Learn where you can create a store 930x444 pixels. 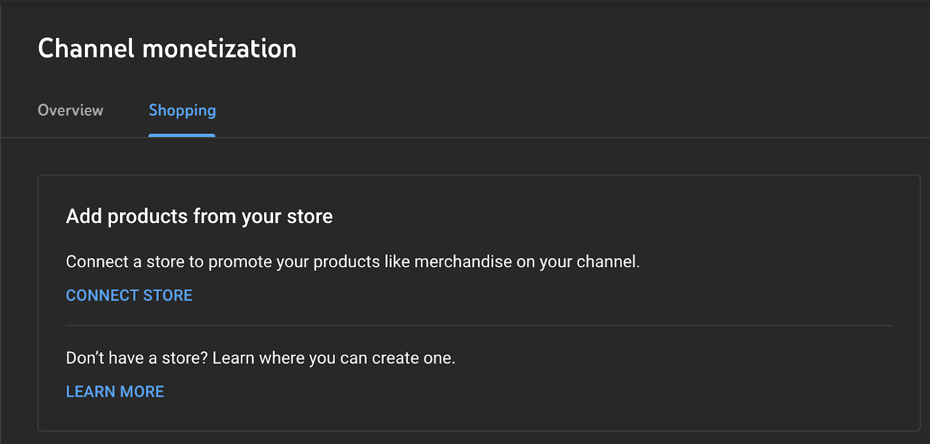pyautogui.click(x=115, y=392)
